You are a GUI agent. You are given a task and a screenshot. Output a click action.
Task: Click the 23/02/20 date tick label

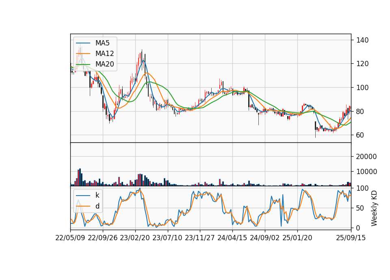[x=135, y=238]
